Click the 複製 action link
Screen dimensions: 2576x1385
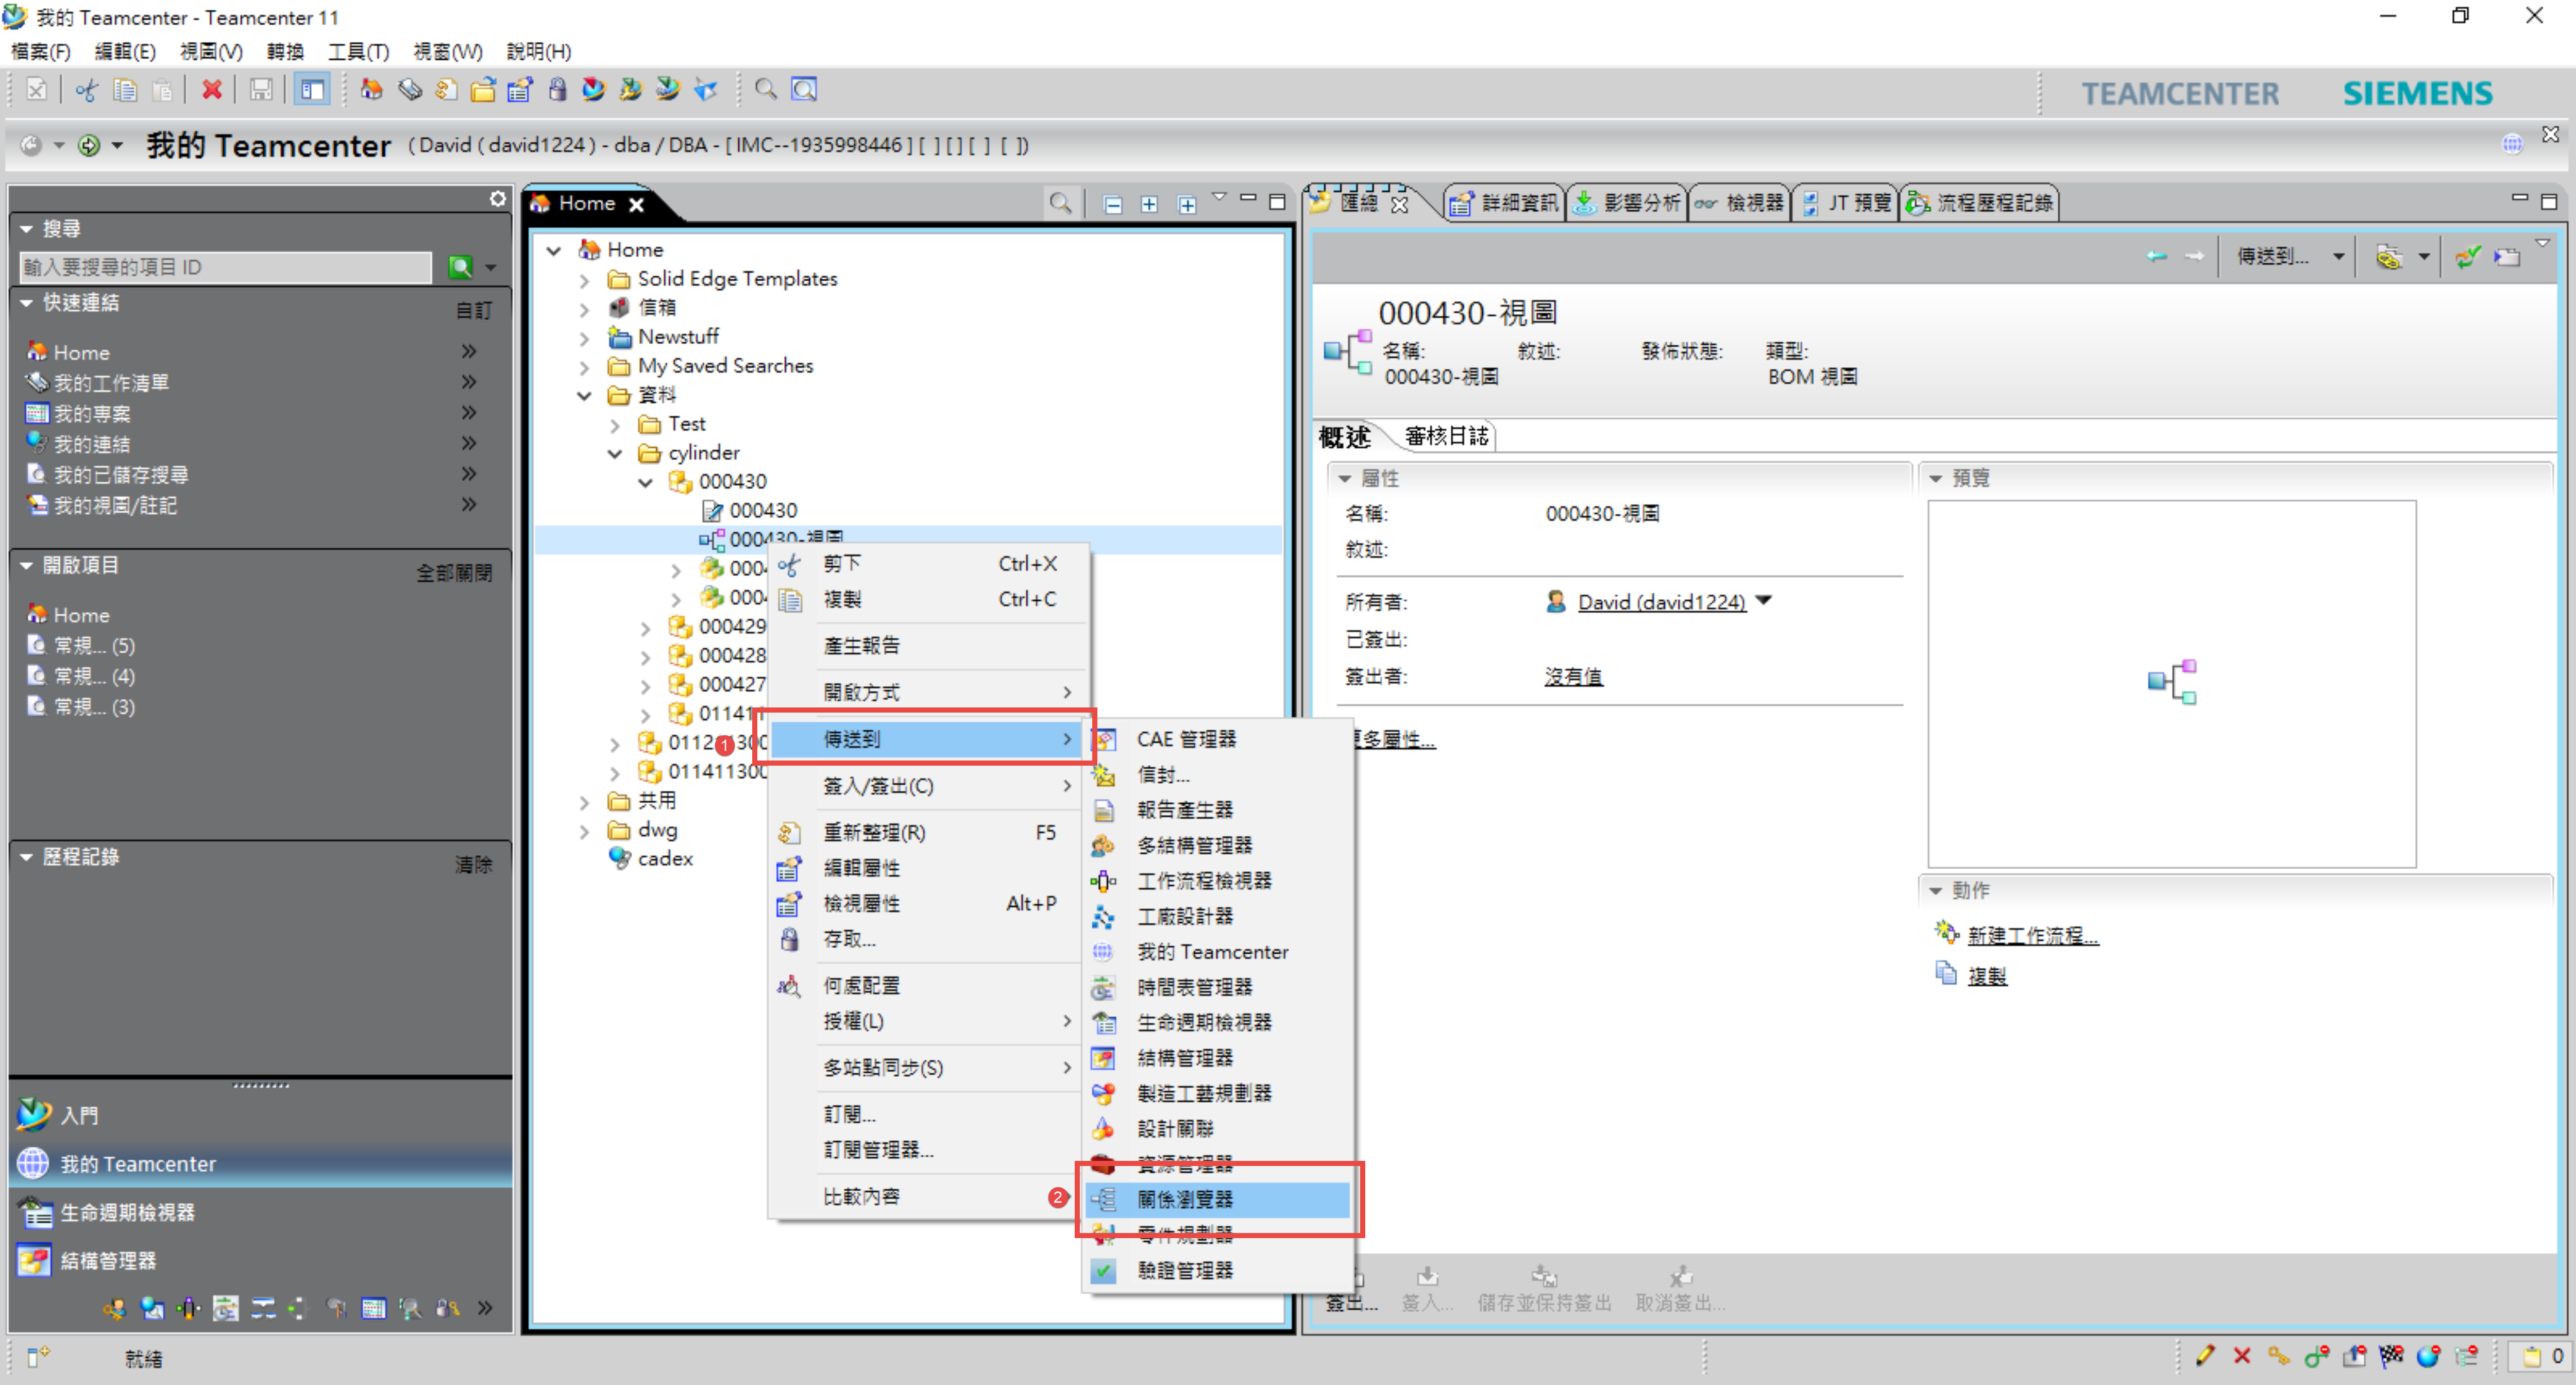[1986, 976]
